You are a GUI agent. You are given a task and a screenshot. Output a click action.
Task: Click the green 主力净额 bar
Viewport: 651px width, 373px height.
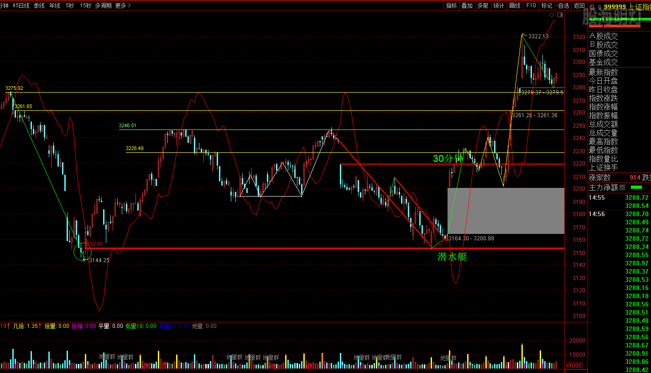pos(636,187)
